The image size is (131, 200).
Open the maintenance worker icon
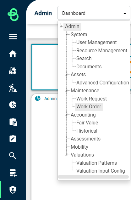(x=13, y=88)
